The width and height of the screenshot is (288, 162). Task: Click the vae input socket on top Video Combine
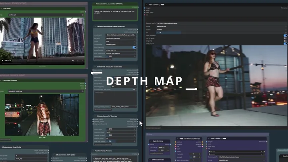pyautogui.click(x=145, y=15)
